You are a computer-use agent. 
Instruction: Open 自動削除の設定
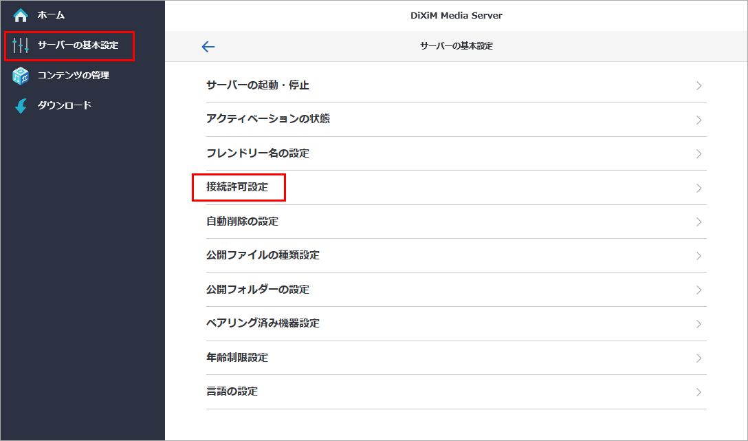coord(456,222)
